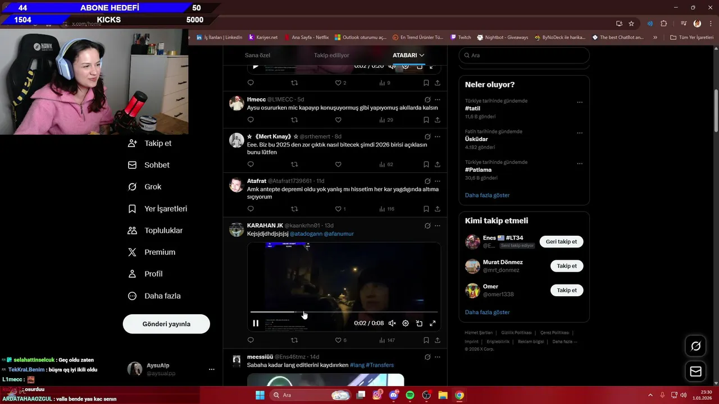Repost the KARAHAN JK post

294,340
